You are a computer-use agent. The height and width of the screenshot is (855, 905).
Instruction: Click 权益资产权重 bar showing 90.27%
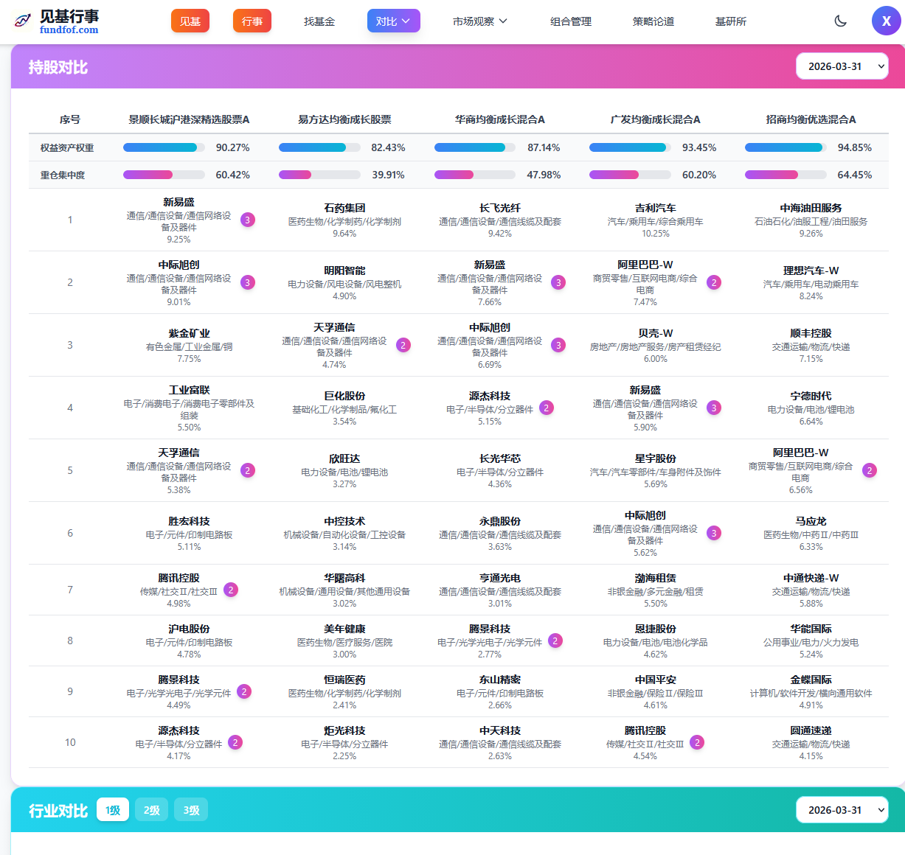click(164, 147)
